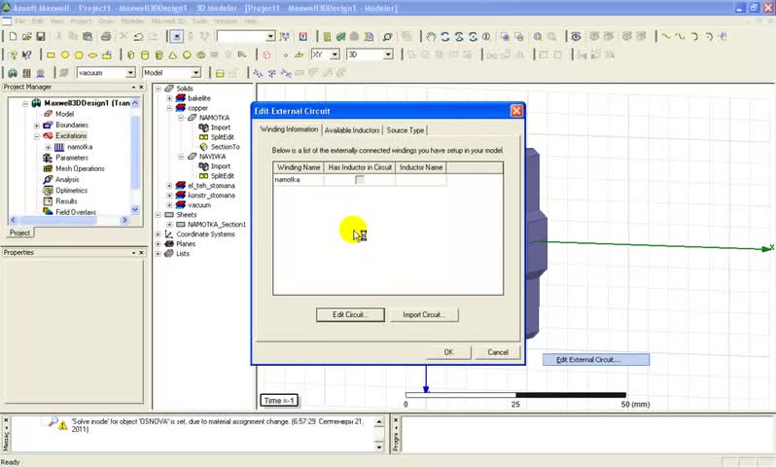The width and height of the screenshot is (776, 467).
Task: Click the selection mode toolbar icon
Action: (x=177, y=37)
